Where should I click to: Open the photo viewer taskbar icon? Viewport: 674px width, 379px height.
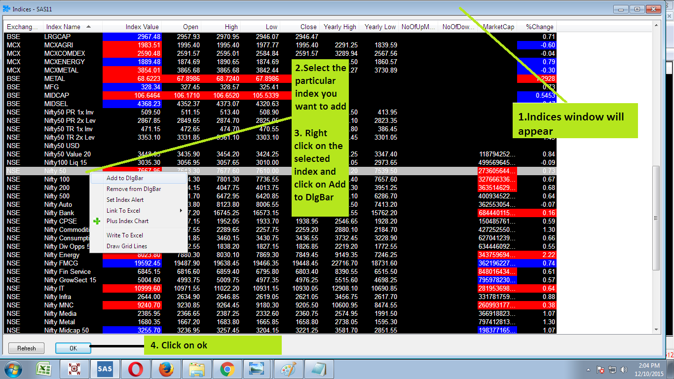pos(258,369)
